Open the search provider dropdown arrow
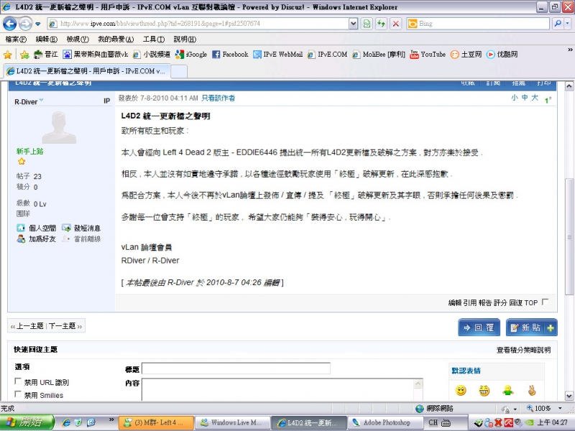This screenshot has width=575, height=431. pos(567,24)
